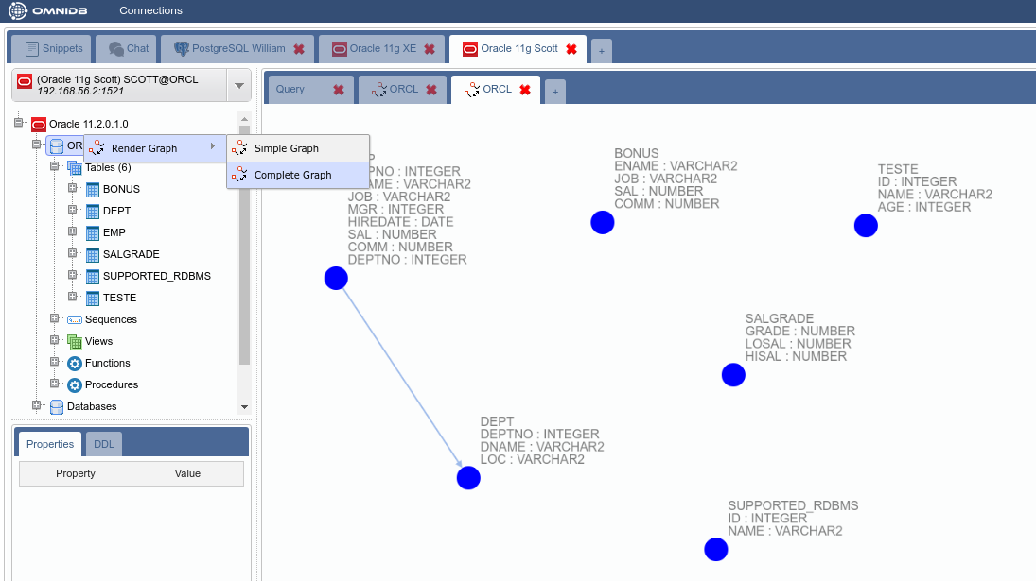Close the Oracle 11g XE tab
1036x581 pixels.
pyautogui.click(x=429, y=49)
